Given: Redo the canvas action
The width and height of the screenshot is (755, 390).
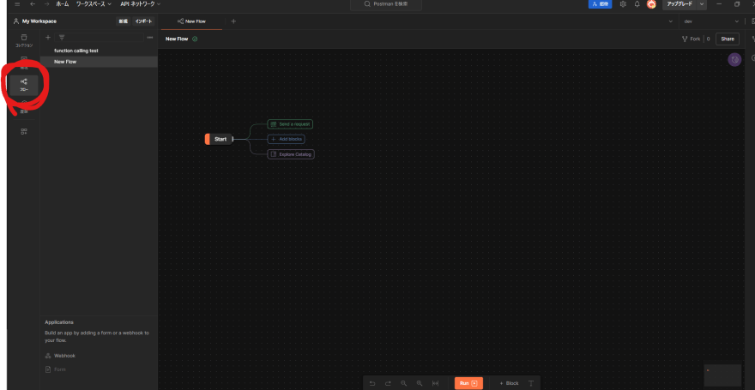Looking at the screenshot, I should point(388,383).
